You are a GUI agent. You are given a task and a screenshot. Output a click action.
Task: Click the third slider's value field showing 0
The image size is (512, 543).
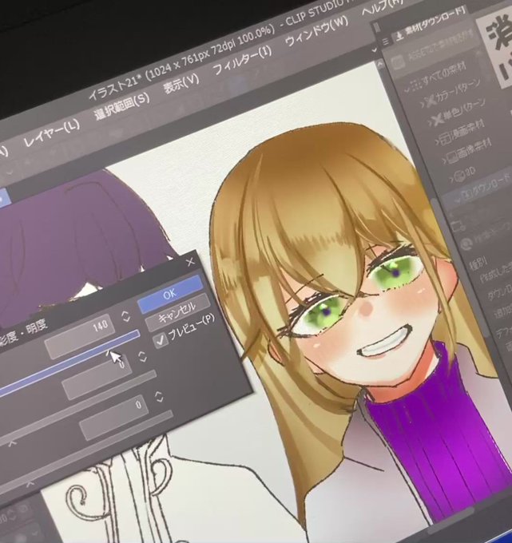tap(114, 417)
